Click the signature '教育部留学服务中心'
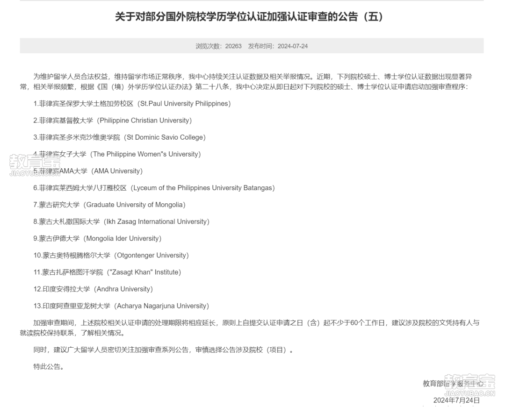Screen dimensions: 505x407 [x=453, y=384]
